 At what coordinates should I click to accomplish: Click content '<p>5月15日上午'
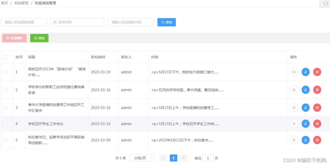point(185,108)
